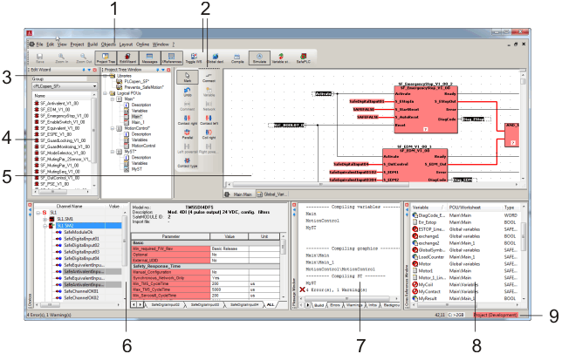Select the Variable tool
The image size is (562, 354).
tap(209, 92)
